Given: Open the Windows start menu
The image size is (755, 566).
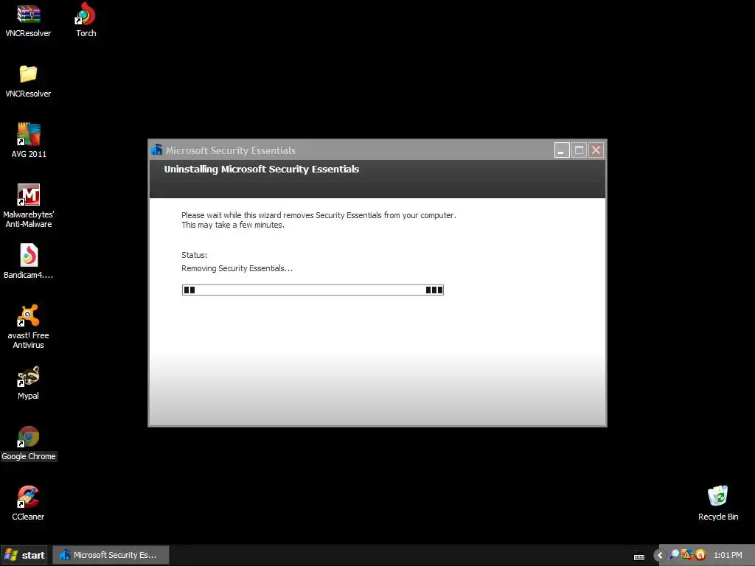Looking at the screenshot, I should point(25,555).
